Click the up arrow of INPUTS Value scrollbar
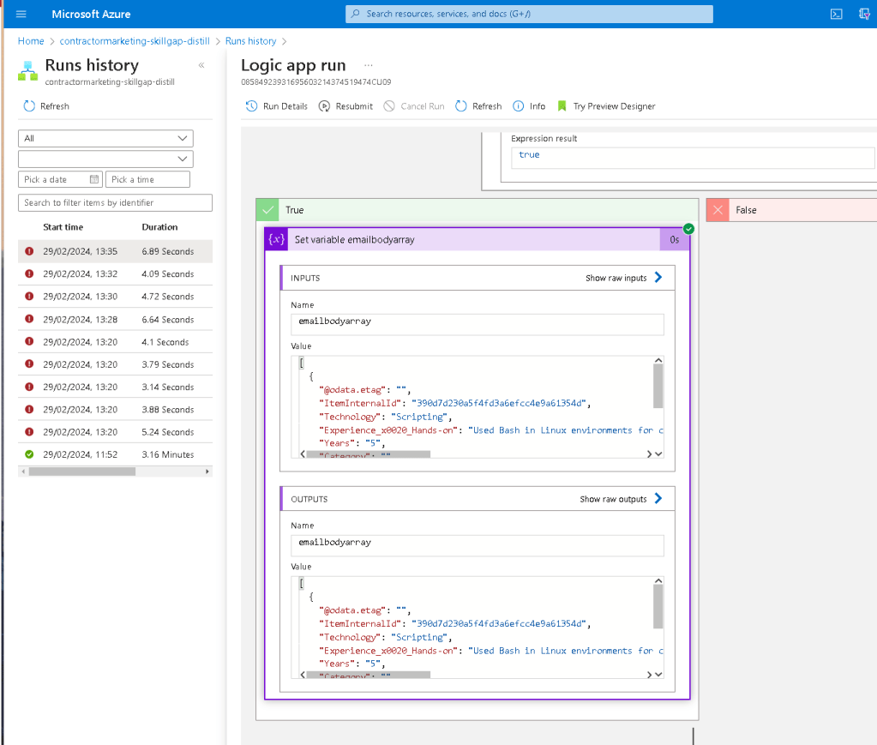 tap(658, 360)
